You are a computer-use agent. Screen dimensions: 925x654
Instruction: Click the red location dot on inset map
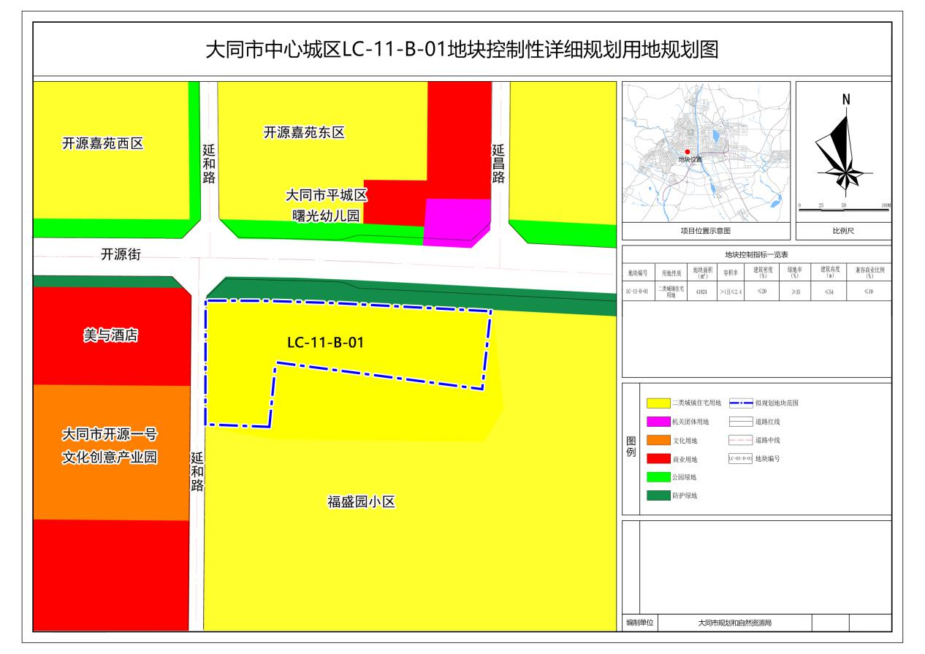[x=687, y=152]
